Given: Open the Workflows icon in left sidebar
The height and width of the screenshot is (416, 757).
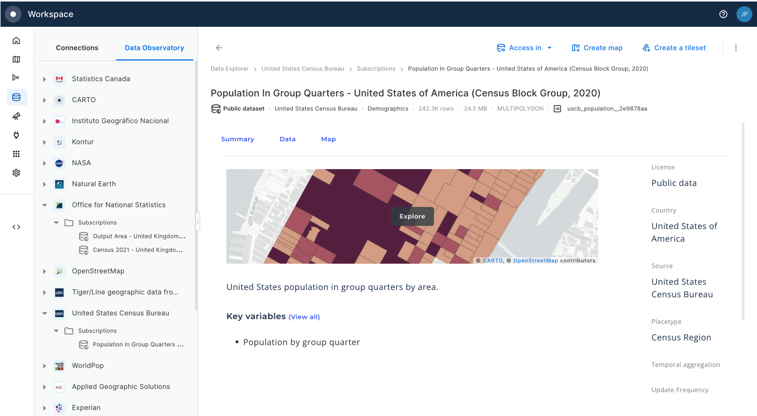Looking at the screenshot, I should pos(16,78).
